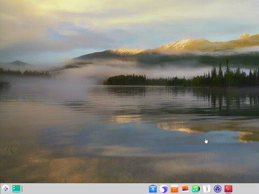The image size is (259, 194).
Task: Open the green Music player icon
Action: click(x=196, y=189)
